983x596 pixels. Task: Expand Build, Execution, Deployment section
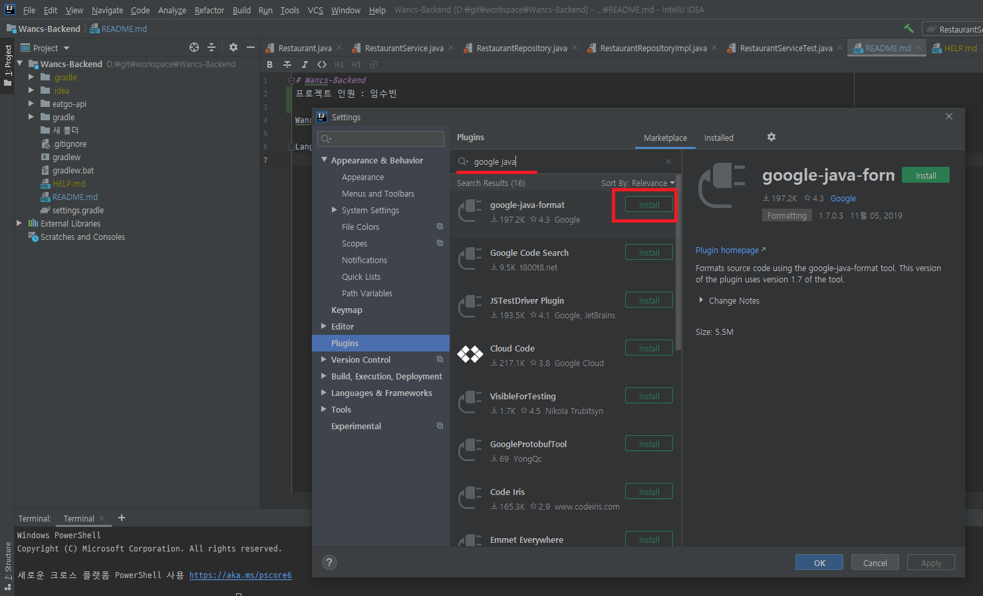(x=324, y=376)
